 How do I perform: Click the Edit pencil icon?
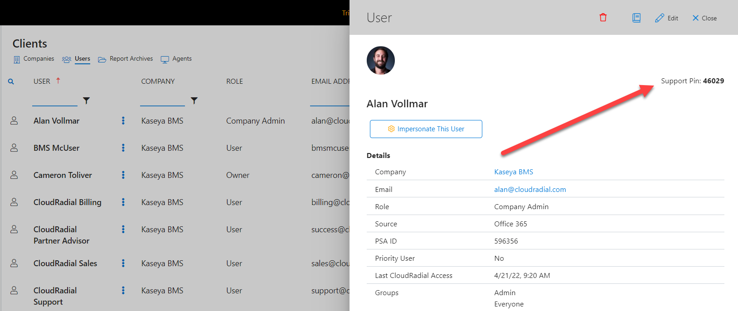[x=659, y=18]
